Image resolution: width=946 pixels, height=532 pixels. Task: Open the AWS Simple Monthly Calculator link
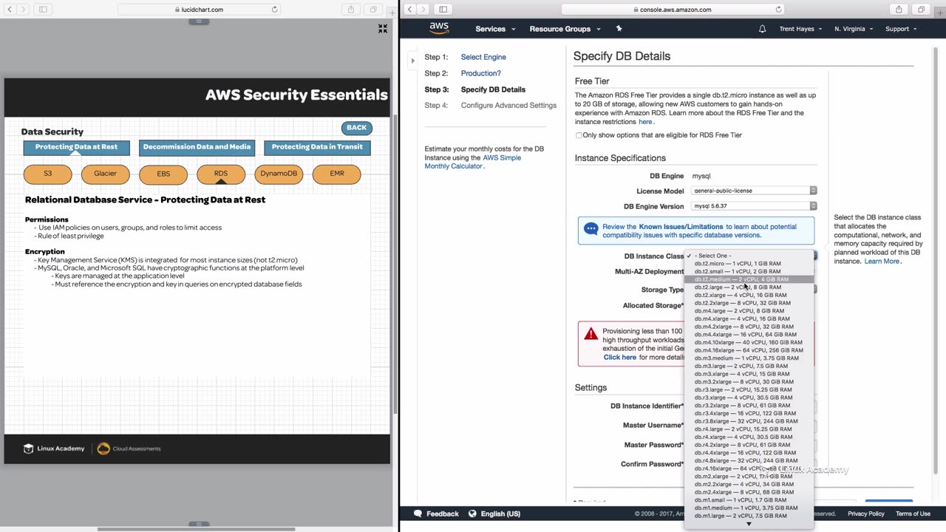(473, 162)
